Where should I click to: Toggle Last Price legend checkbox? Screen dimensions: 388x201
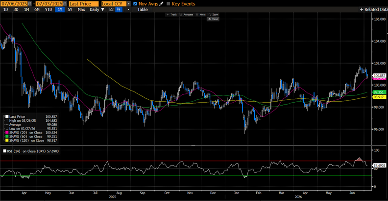(7, 116)
